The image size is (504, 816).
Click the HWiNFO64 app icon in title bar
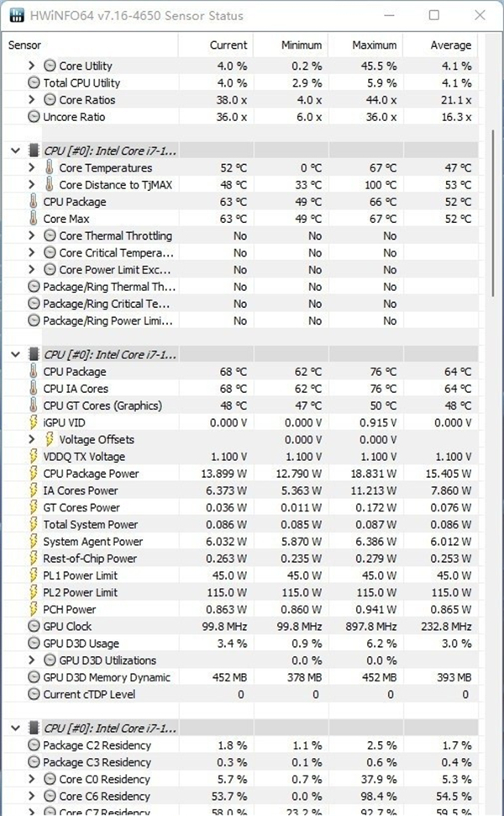(x=16, y=15)
